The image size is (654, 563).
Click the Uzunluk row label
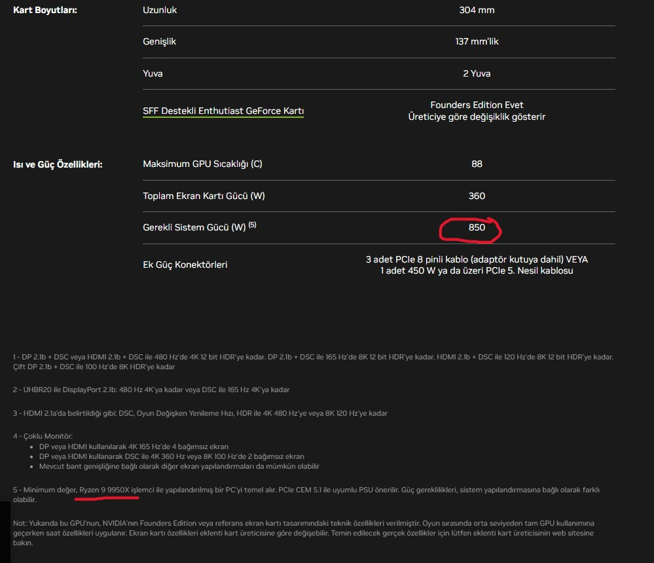point(160,10)
